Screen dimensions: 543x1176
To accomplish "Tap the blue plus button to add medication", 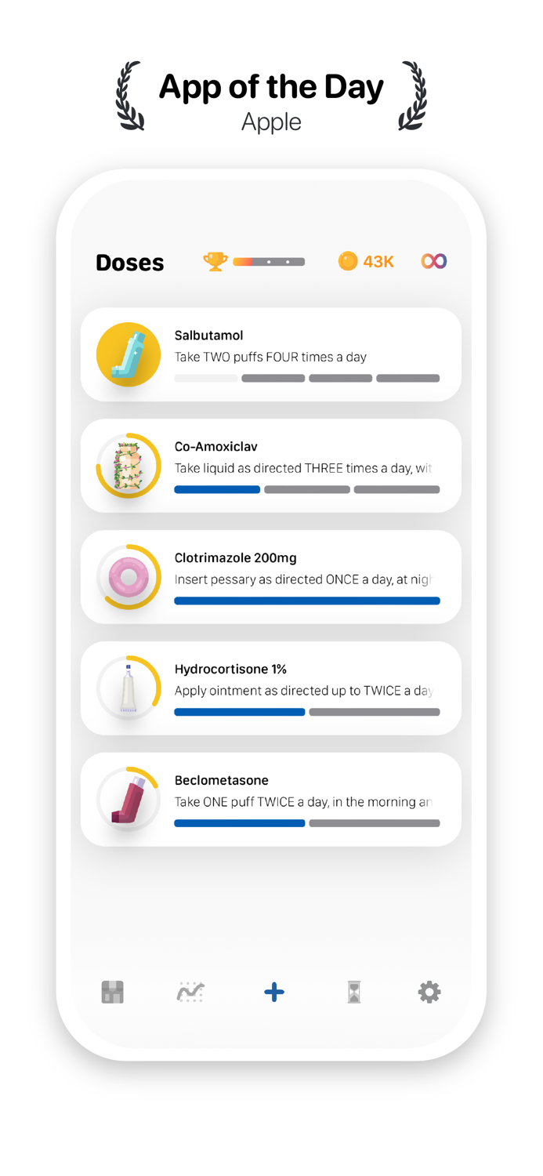I will click(x=272, y=992).
